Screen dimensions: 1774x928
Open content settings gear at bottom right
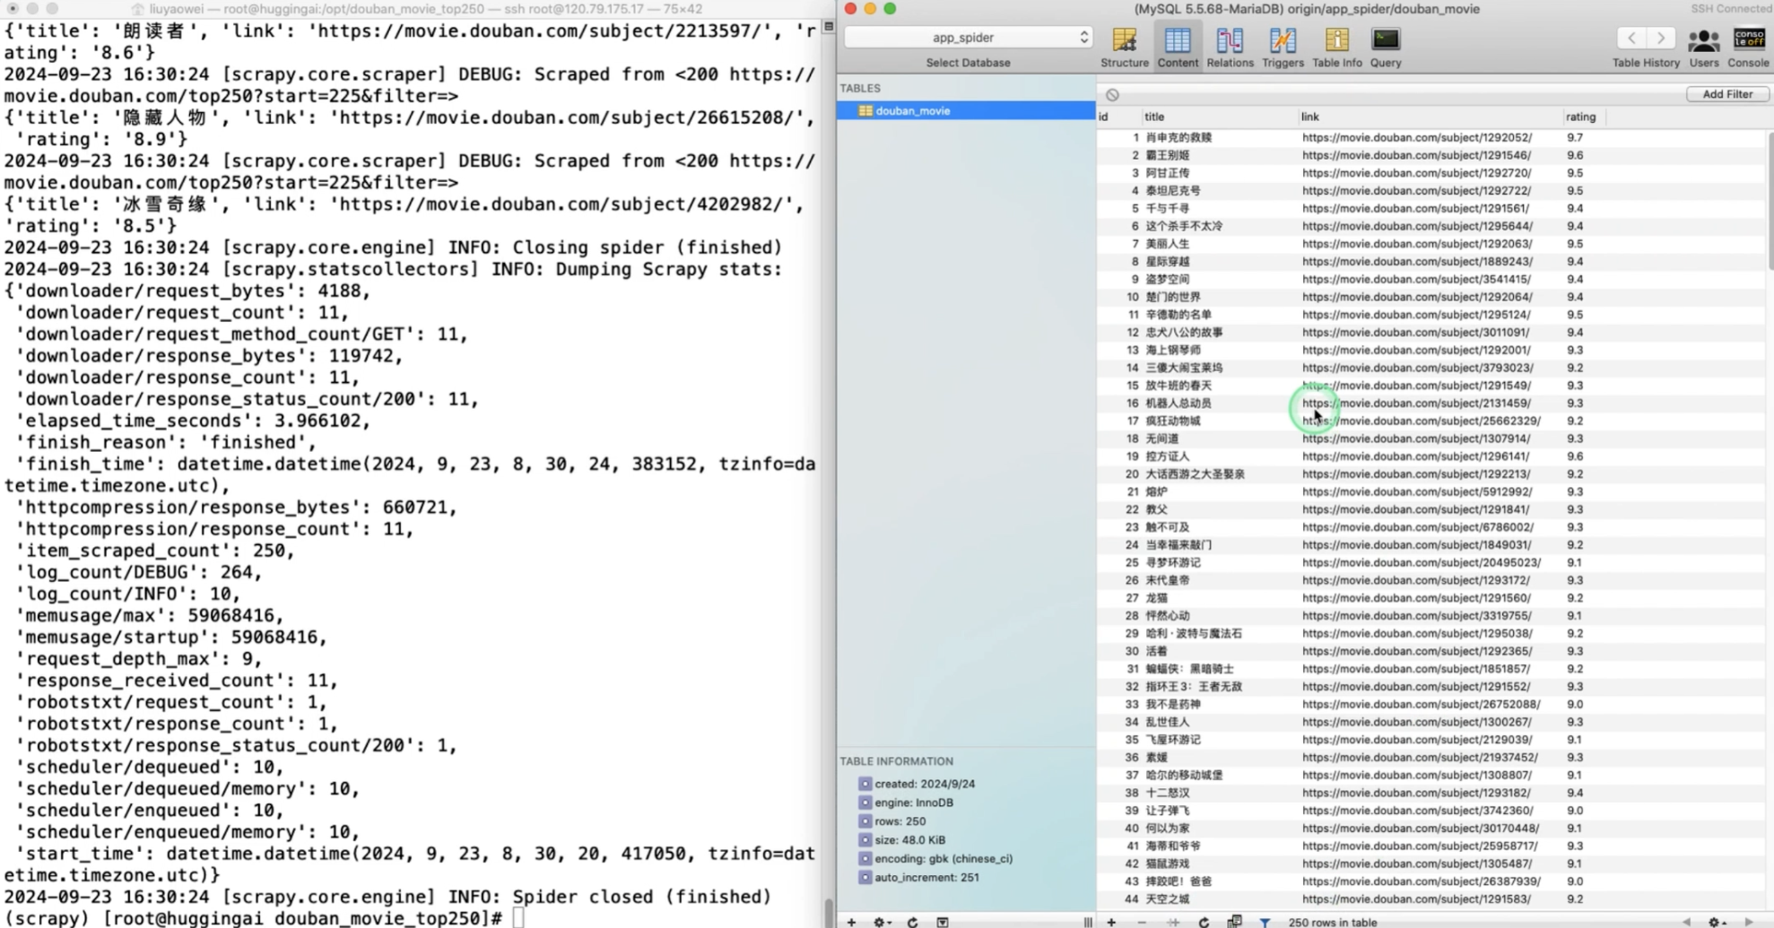point(1717,921)
